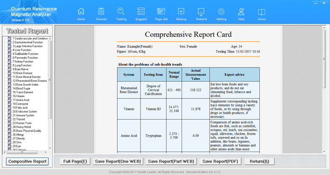This screenshot has height=175, width=330.
Task: Click the Vitamin B3 testing item cell
Action: tap(153, 109)
